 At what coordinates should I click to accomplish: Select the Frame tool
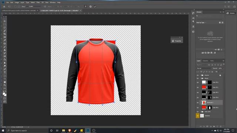pos(5,37)
